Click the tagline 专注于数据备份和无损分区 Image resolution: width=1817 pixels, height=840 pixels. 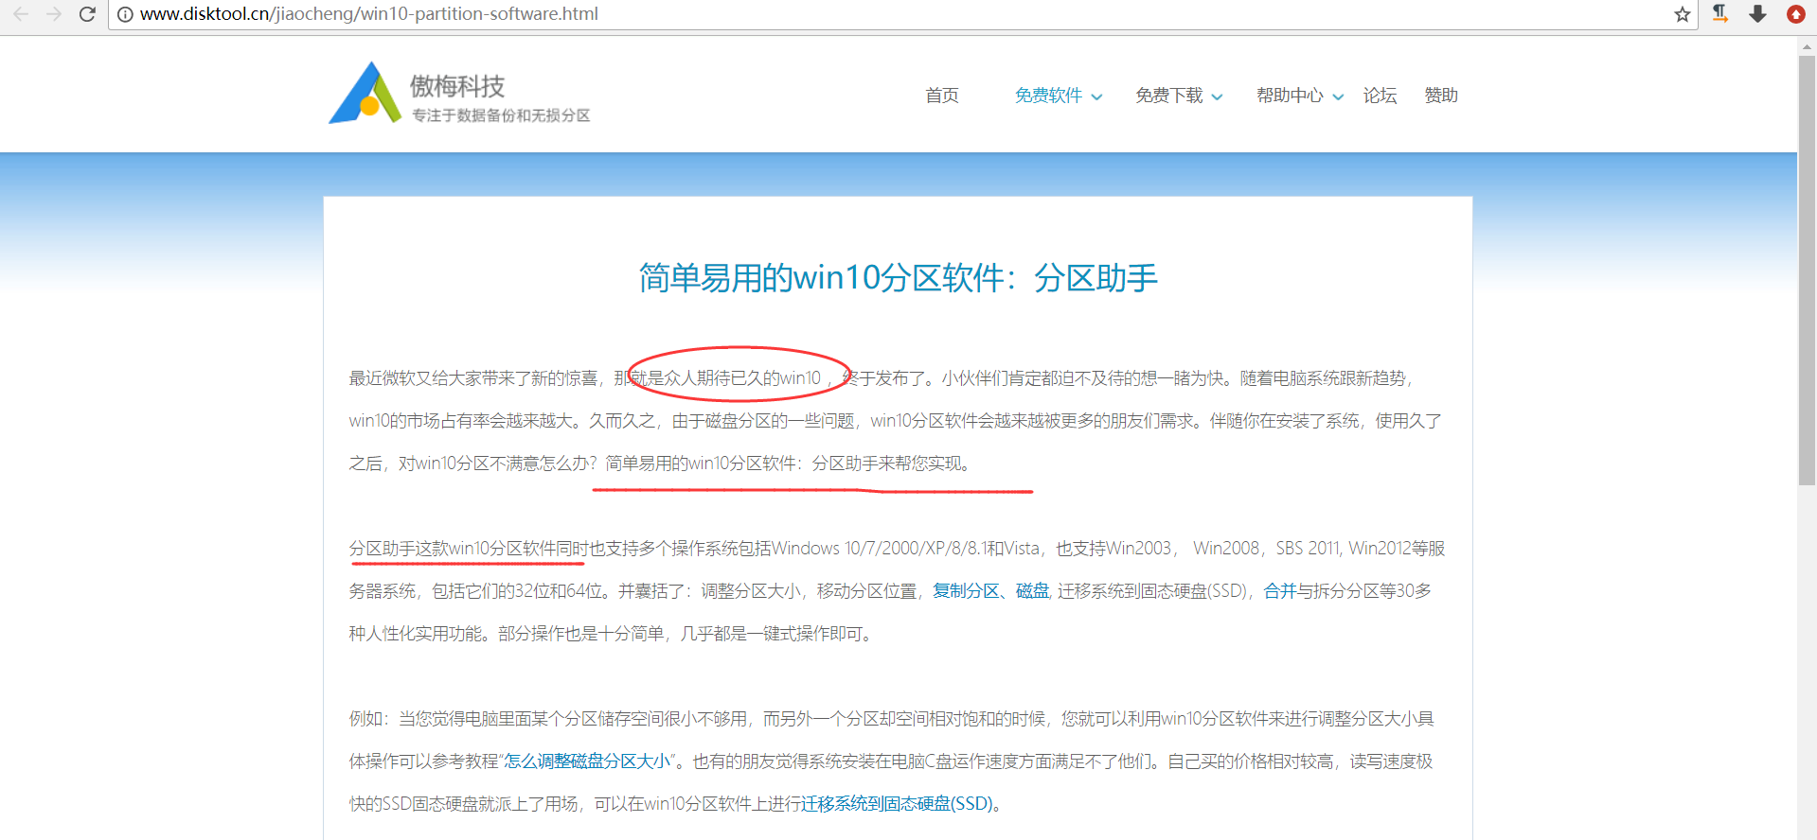pos(501,115)
